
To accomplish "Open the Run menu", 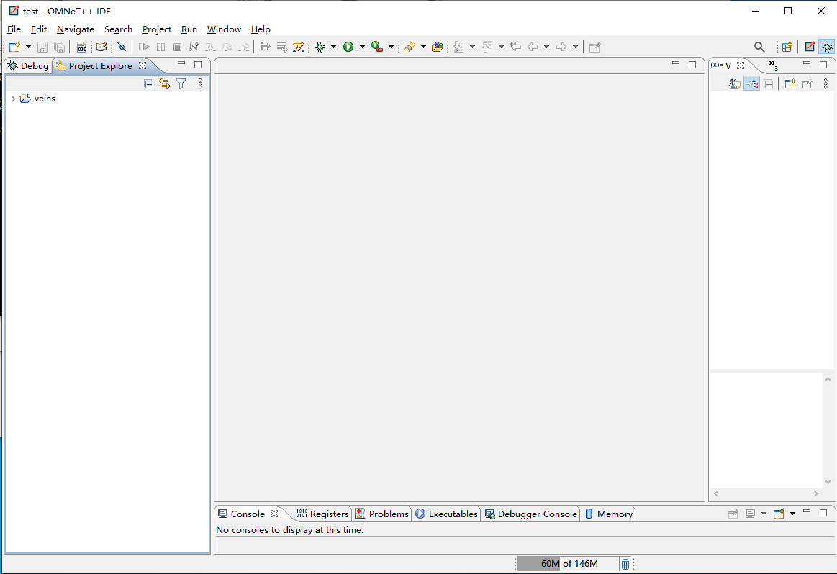I will tap(189, 29).
